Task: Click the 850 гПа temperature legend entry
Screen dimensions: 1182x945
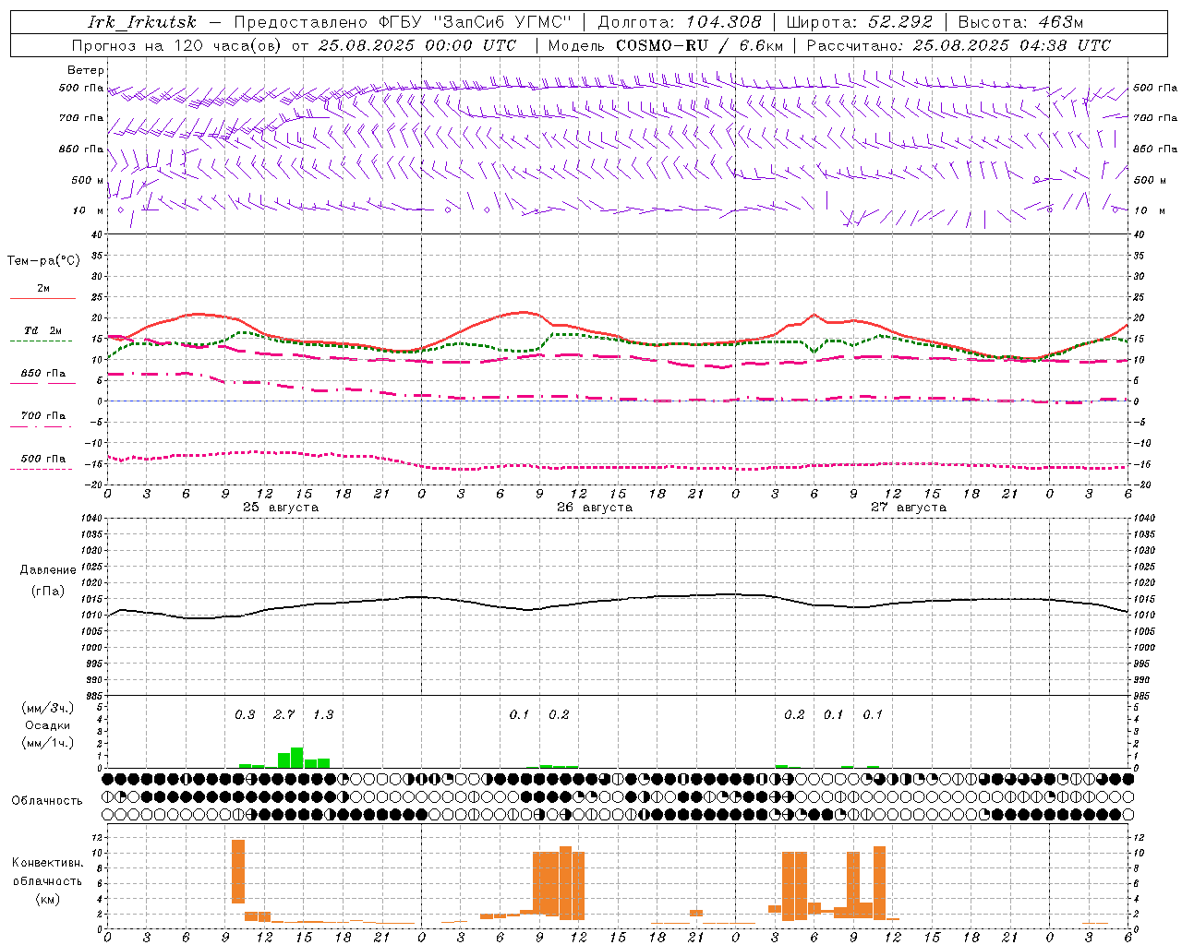Action: [x=42, y=374]
